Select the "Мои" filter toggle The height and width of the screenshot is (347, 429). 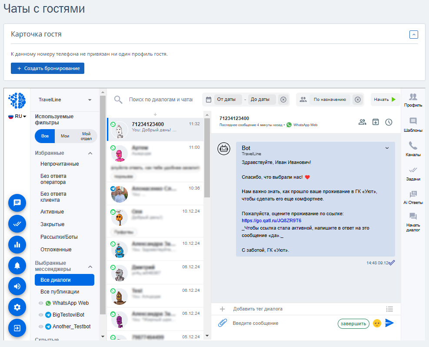click(65, 136)
